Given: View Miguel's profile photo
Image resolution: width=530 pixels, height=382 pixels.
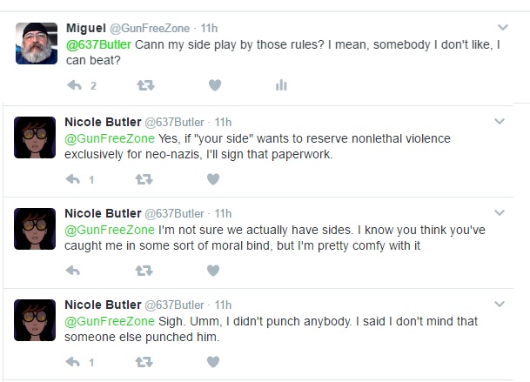Looking at the screenshot, I should pyautogui.click(x=37, y=44).
